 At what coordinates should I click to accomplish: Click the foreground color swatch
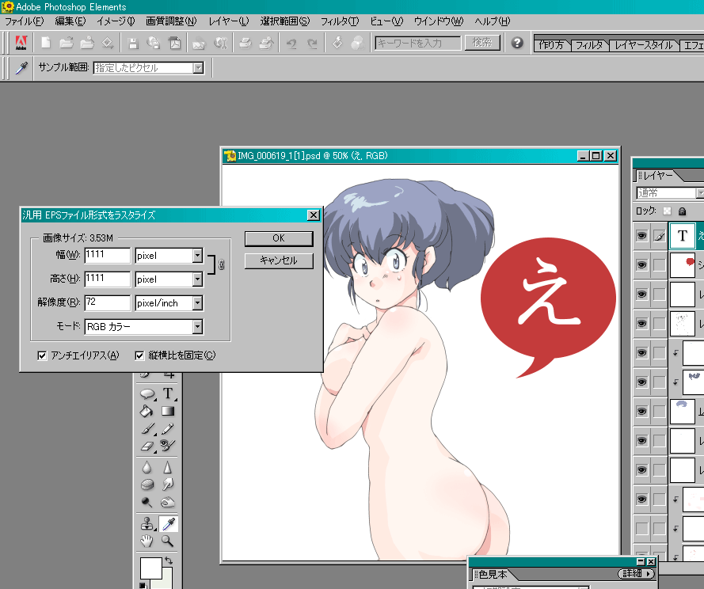point(150,568)
